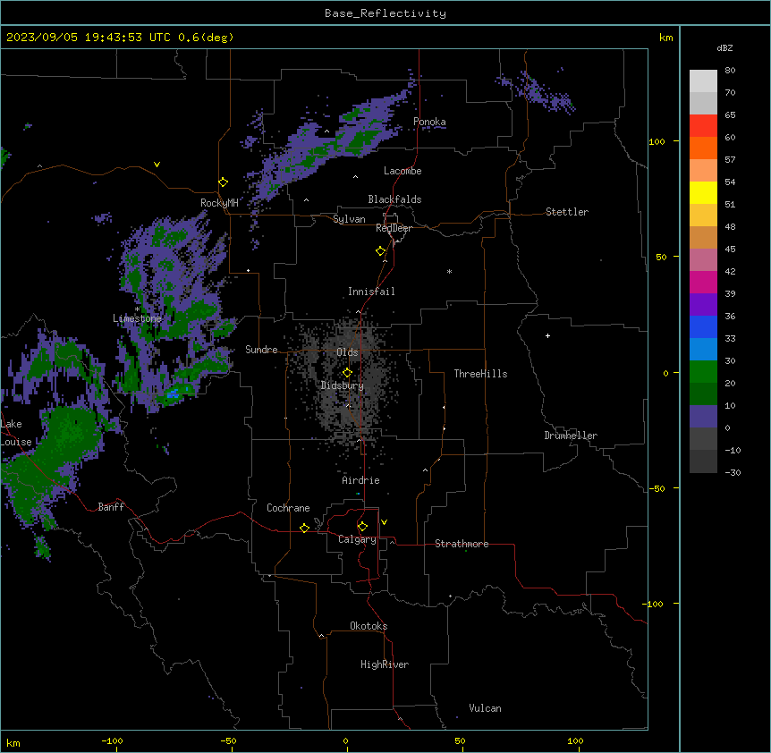Click the Okotoks label
The height and width of the screenshot is (753, 771).
click(x=369, y=626)
